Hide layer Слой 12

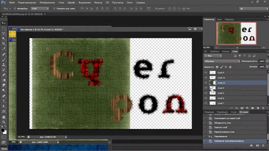point(206,83)
